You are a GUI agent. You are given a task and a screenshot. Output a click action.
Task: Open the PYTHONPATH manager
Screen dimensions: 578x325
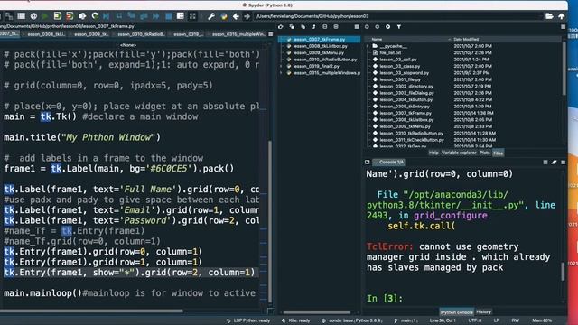[224, 16]
